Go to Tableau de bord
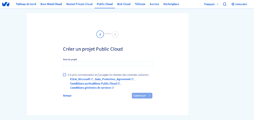This screenshot has width=254, height=120. (x=26, y=4)
